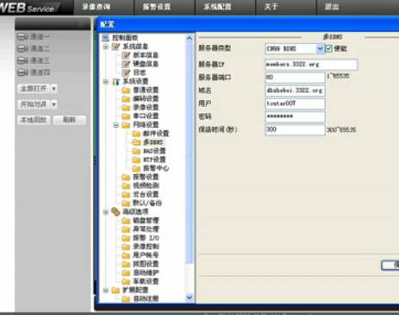Open the 串口设置 folder icon
399x315 pixels.
(x=126, y=117)
